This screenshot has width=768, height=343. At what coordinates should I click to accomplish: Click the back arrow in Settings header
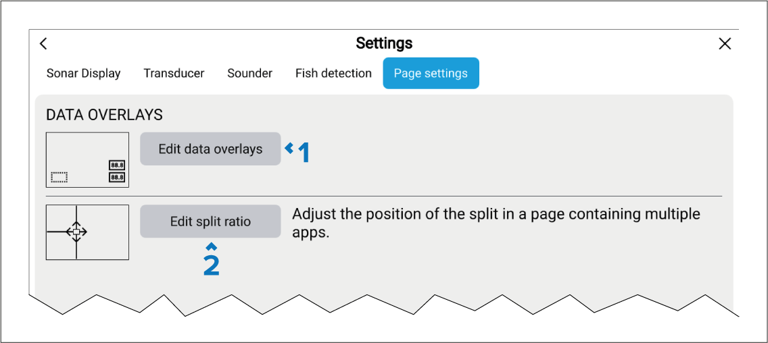pyautogui.click(x=43, y=44)
